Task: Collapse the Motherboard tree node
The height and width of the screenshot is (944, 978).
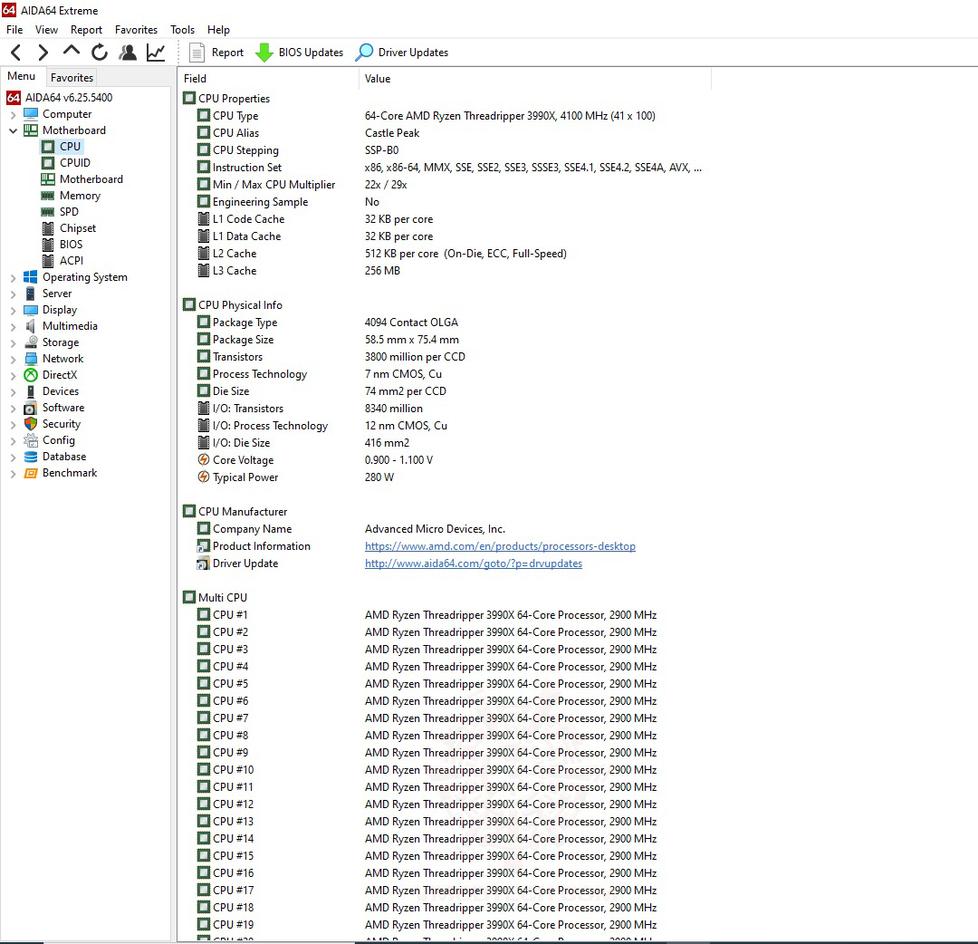Action: coord(13,131)
